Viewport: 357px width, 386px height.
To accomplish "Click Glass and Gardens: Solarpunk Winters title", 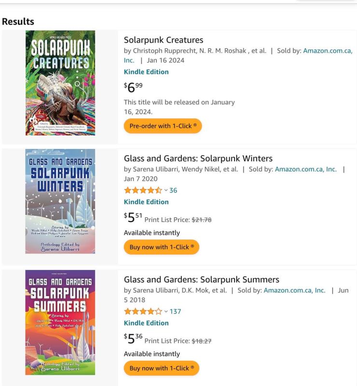I will click(198, 159).
